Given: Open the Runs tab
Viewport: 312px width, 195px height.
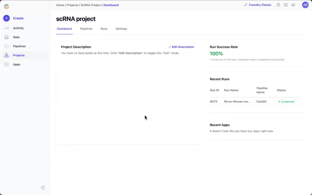Looking at the screenshot, I should (x=104, y=29).
